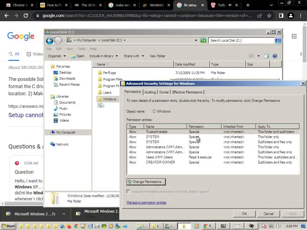Click the Explorer forward arrow button
The image size is (307, 230).
[x=58, y=41]
